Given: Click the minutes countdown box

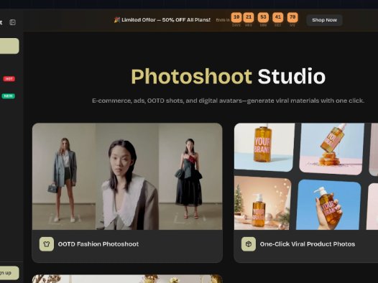Looking at the screenshot, I should click(x=263, y=17).
